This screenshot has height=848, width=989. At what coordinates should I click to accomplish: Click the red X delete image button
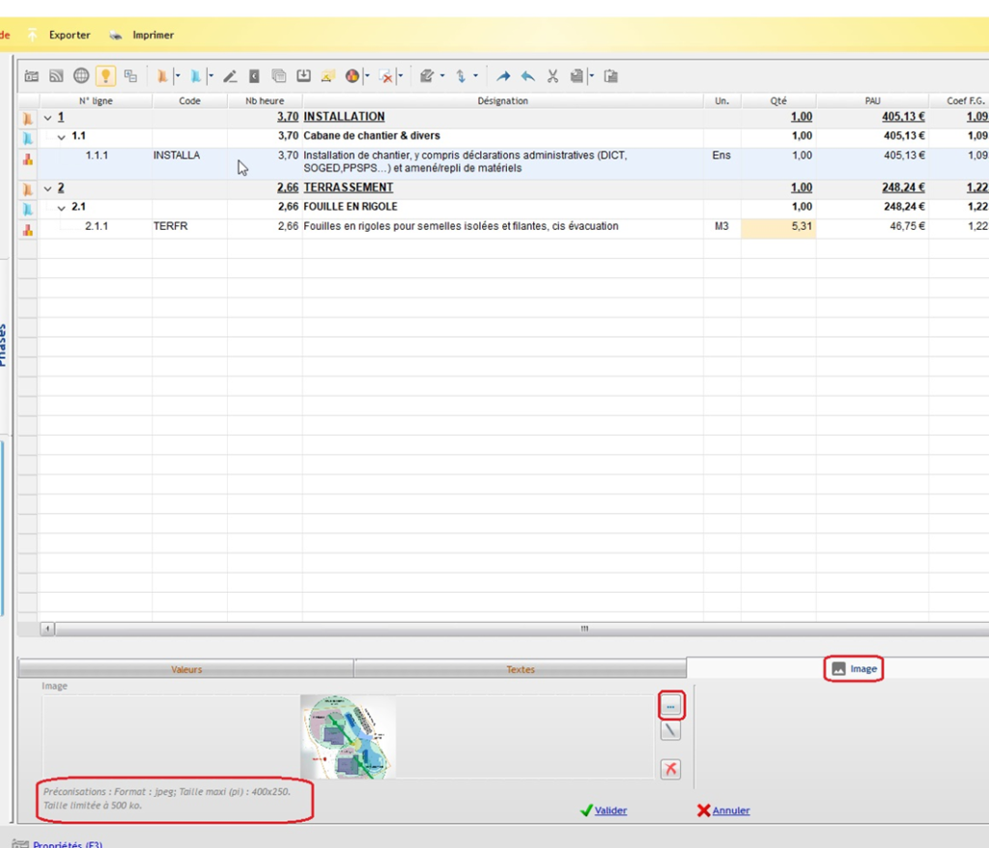(x=670, y=769)
